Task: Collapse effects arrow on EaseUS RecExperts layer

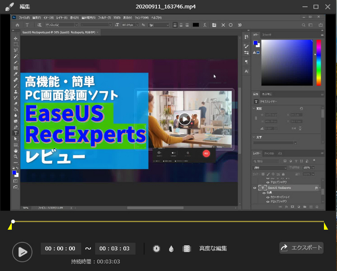Action: (x=320, y=188)
